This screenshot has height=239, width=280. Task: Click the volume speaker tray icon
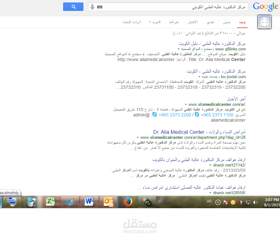[255, 202]
